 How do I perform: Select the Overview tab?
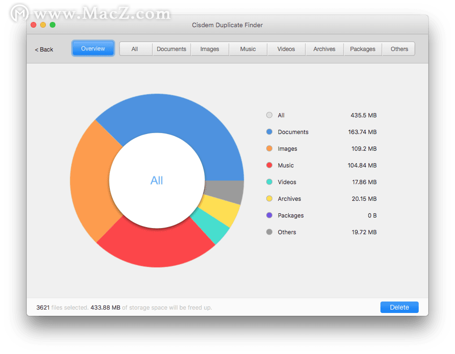pos(93,48)
